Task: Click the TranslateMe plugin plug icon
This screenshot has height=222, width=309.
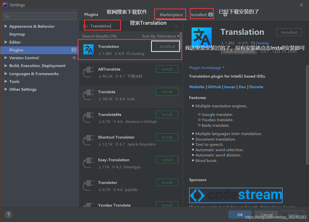Action: pos(89,118)
